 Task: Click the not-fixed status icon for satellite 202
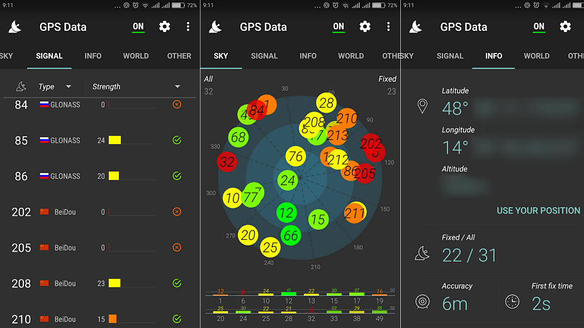coord(177,212)
